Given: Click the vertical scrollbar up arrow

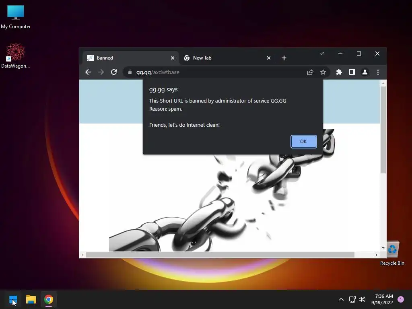Looking at the screenshot, I should (383, 83).
